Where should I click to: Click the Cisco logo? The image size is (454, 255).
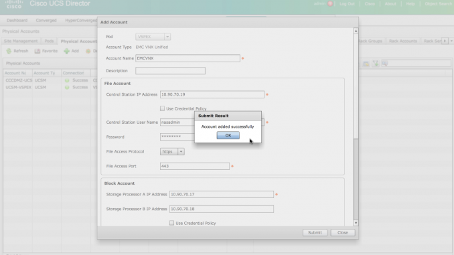(14, 4)
